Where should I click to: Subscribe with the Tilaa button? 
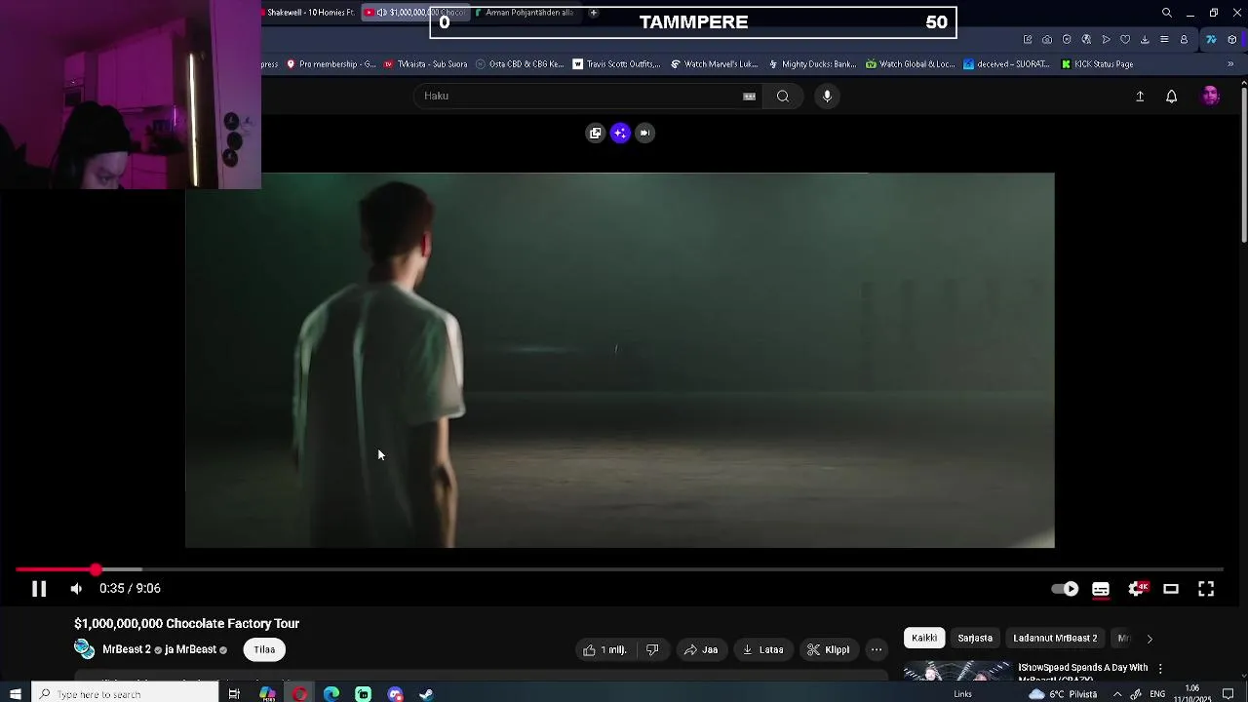264,649
